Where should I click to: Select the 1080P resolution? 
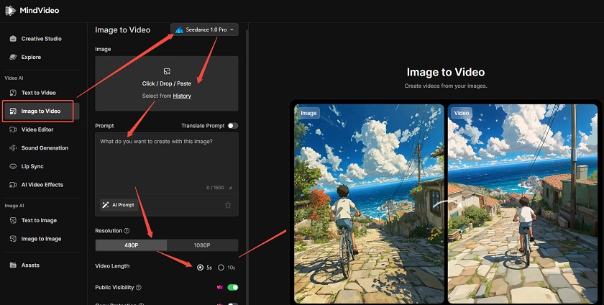(202, 245)
